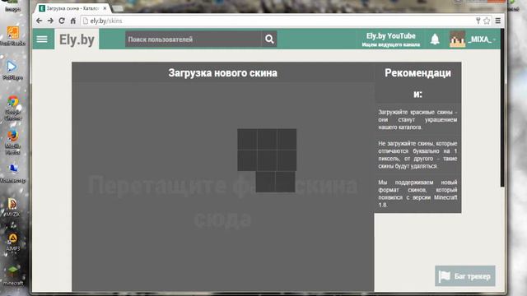
Task: Close the skin upload tab
Action: 105,8
